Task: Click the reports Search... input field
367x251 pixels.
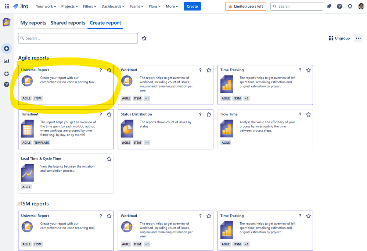Action: pos(78,38)
